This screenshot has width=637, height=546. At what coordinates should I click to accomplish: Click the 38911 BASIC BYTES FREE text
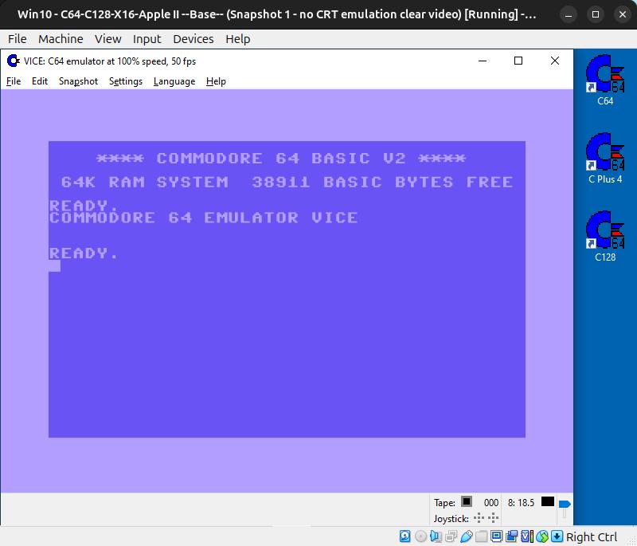pyautogui.click(x=382, y=182)
